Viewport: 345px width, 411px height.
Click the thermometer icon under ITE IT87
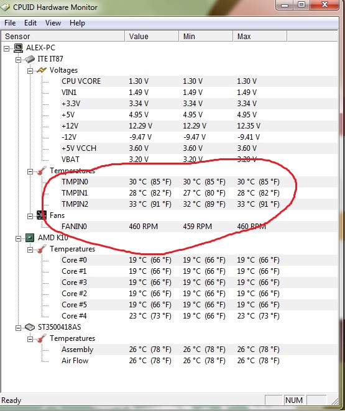42,171
